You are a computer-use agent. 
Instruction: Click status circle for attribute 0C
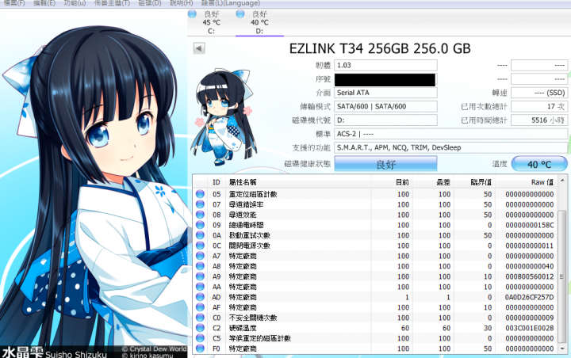(200, 246)
